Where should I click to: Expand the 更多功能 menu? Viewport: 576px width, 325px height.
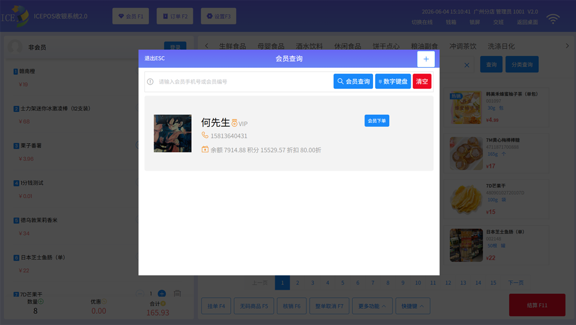coord(372,306)
